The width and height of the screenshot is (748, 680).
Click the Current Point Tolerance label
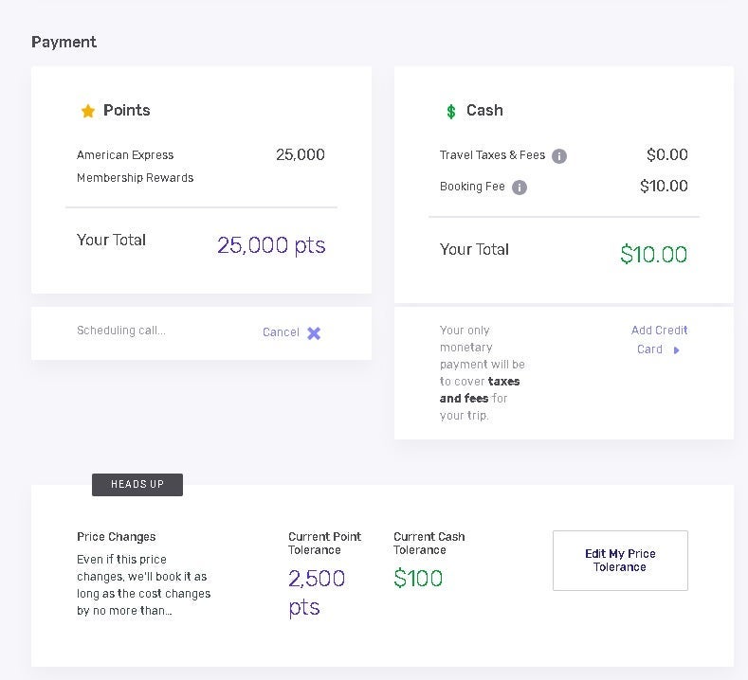[x=324, y=543]
